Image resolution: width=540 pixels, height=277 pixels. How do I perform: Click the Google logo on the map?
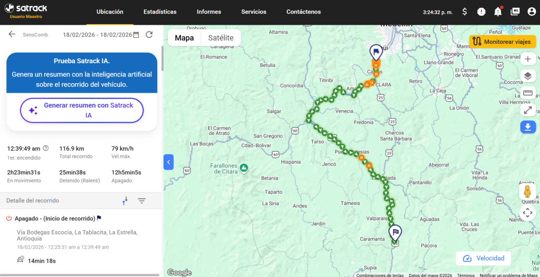click(x=179, y=272)
